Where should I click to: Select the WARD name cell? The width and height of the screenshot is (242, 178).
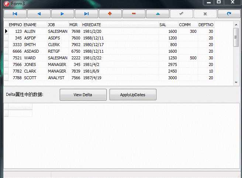(x=35, y=58)
